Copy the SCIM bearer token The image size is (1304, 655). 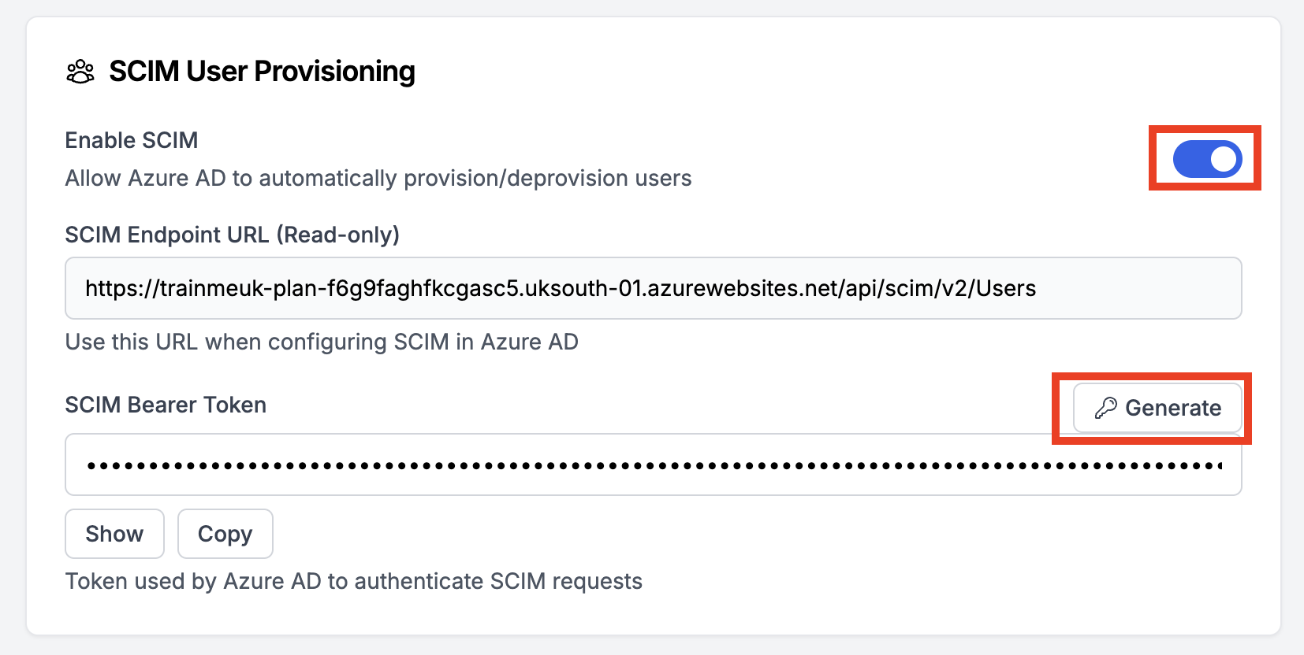225,534
